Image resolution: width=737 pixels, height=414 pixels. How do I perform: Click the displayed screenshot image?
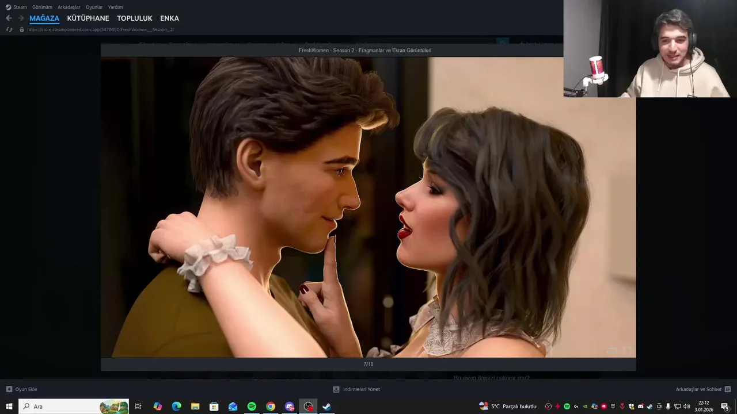coord(368,207)
